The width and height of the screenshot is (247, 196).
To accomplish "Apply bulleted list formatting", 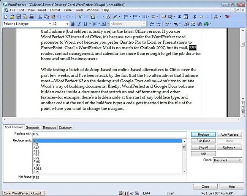I will tap(135, 17).
